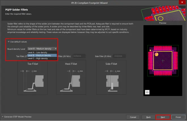Select Level B - Medium density option
187x121 pixels.
[42, 55]
